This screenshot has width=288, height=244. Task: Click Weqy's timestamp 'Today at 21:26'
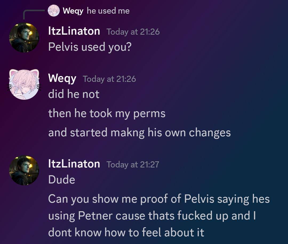tap(109, 79)
